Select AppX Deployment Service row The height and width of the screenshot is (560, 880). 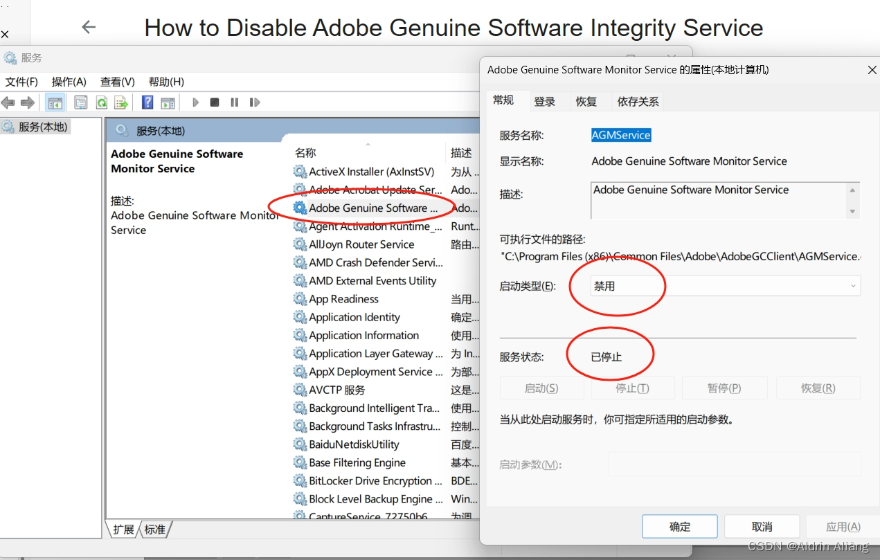tap(385, 372)
